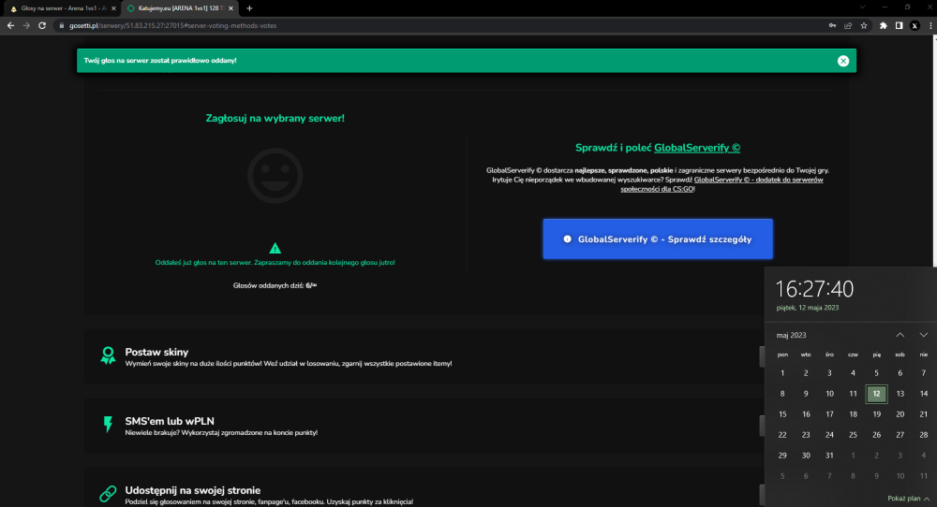This screenshot has height=507, width=937.
Task: Click the smiley face icon
Action: (x=275, y=176)
